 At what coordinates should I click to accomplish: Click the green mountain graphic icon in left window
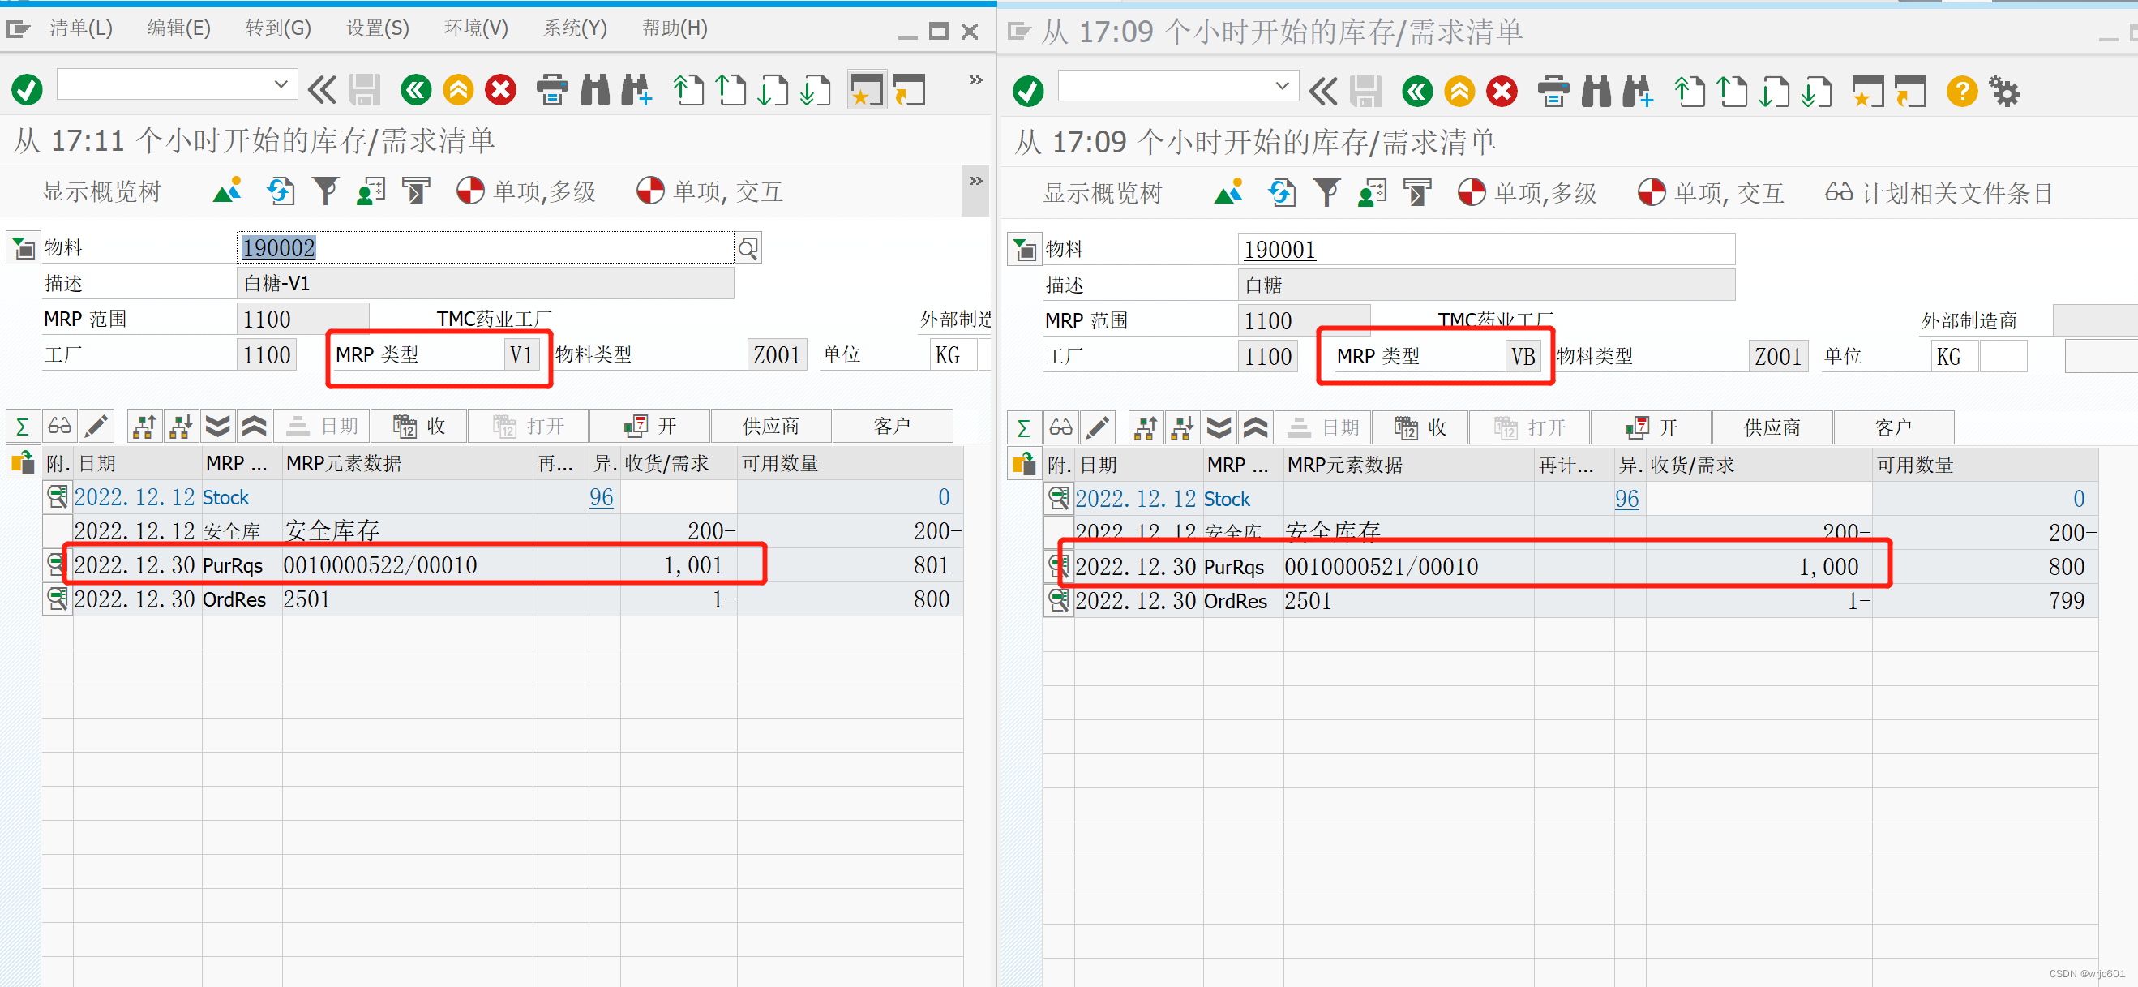click(x=226, y=190)
